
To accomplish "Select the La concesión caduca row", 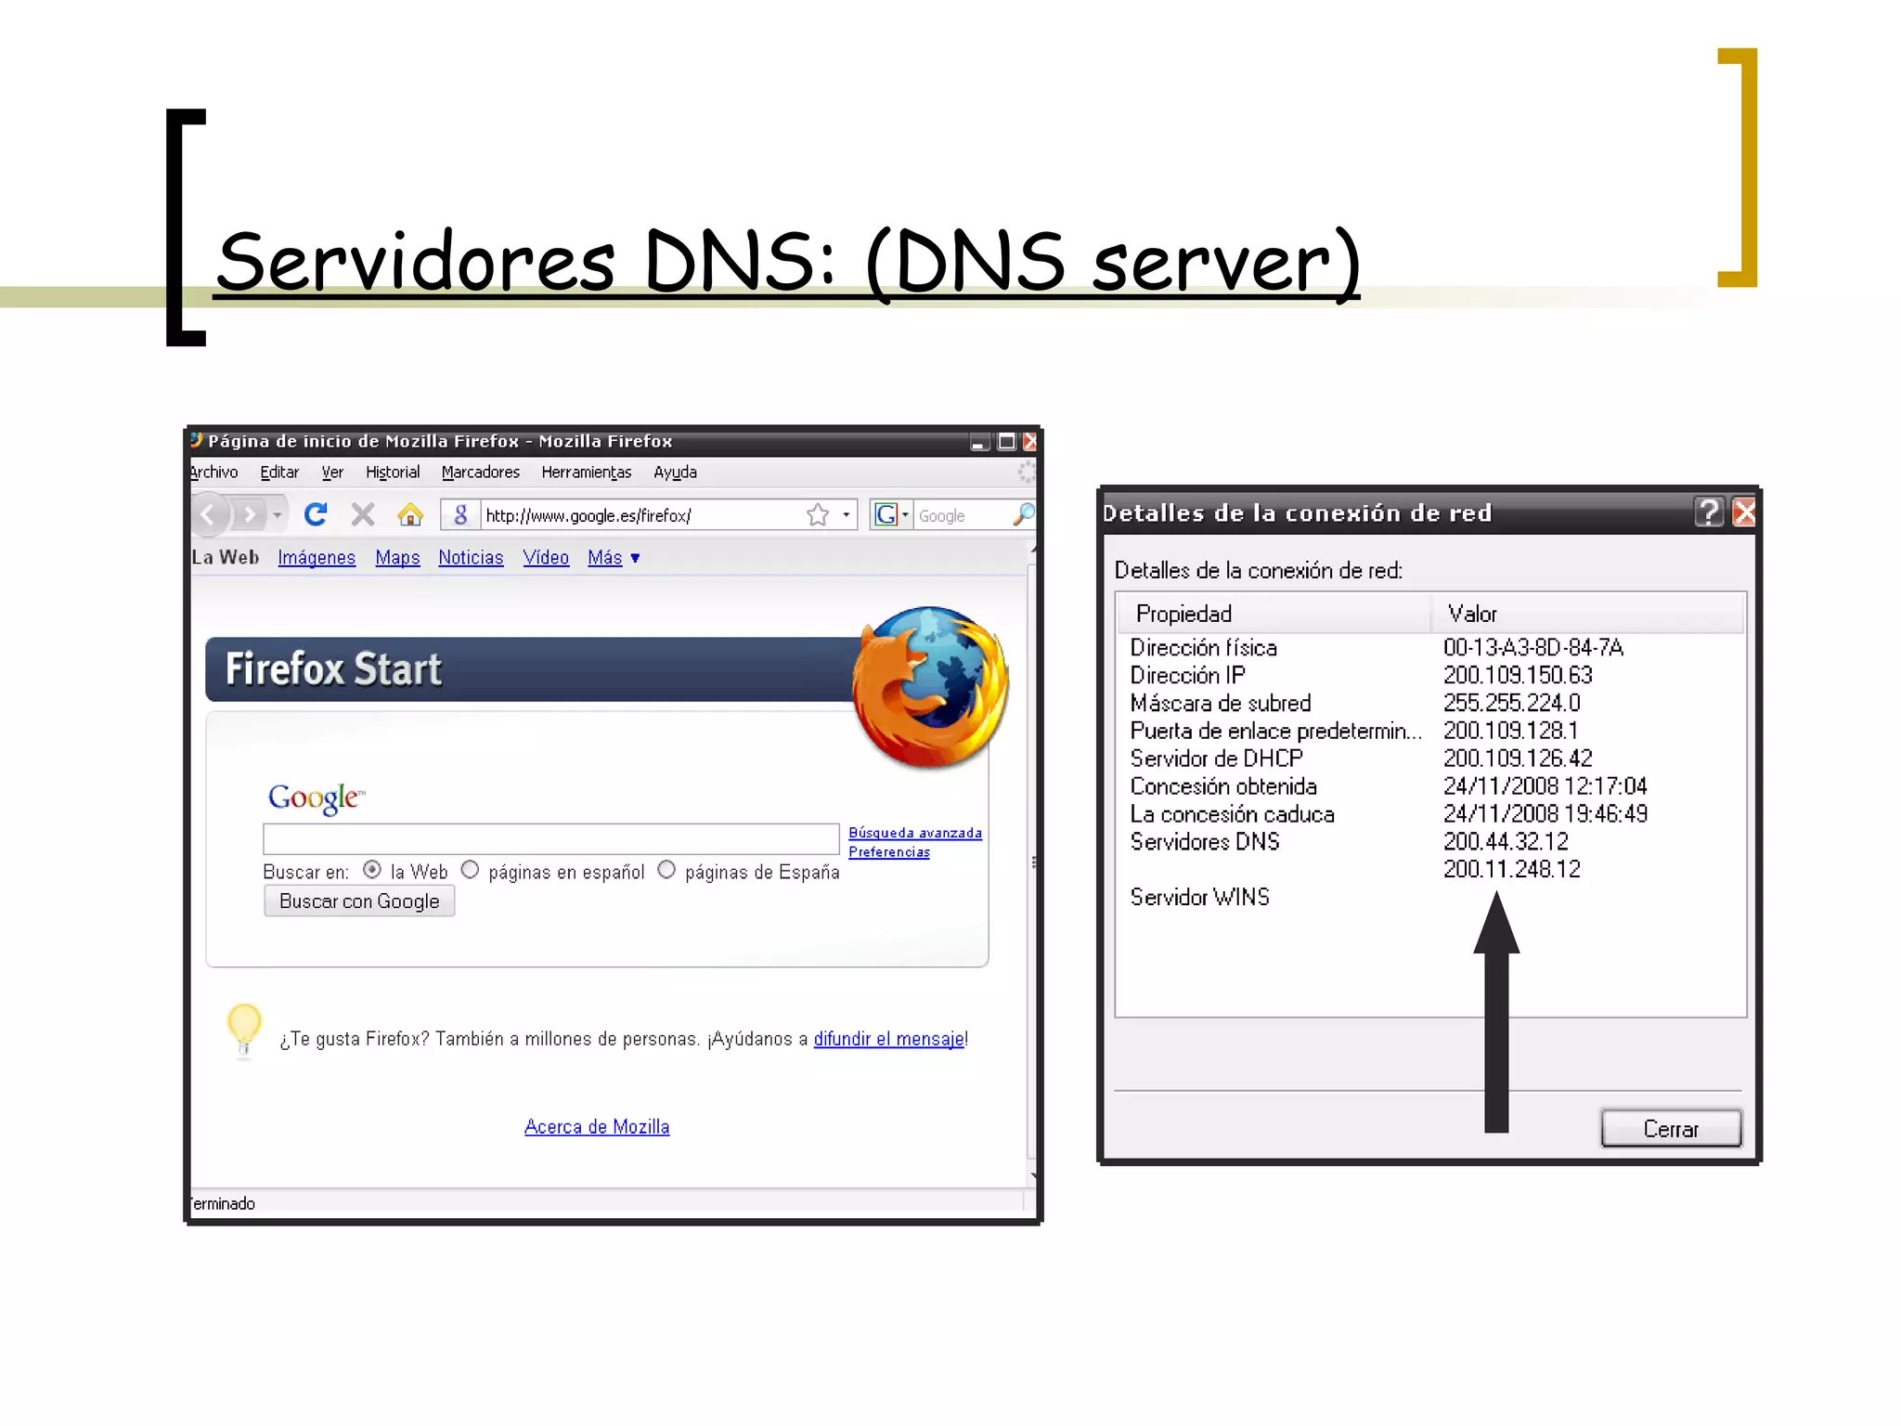I will pos(1429,814).
